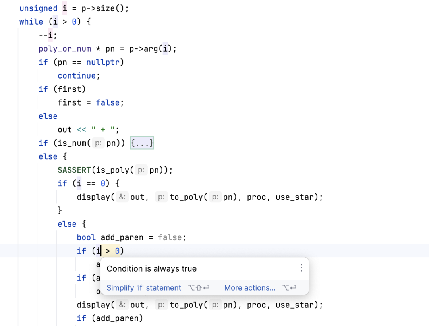This screenshot has height=326, width=429.
Task: Click '--i;' decrement statement
Action: (48, 35)
